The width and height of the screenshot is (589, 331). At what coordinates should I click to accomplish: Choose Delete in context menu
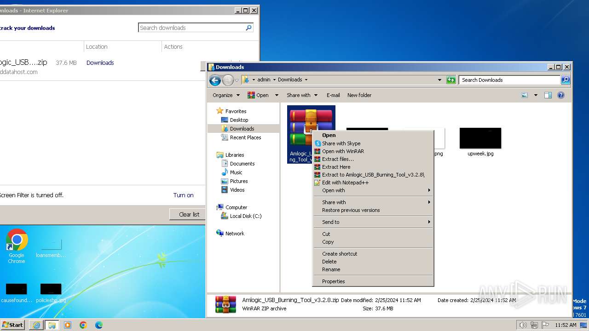pos(373,262)
